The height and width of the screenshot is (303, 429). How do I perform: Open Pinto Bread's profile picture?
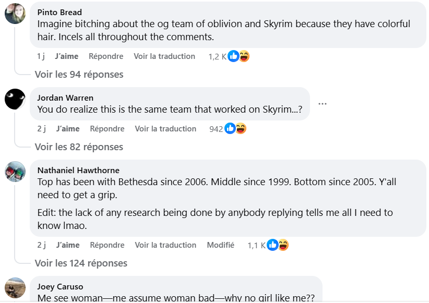15,14
